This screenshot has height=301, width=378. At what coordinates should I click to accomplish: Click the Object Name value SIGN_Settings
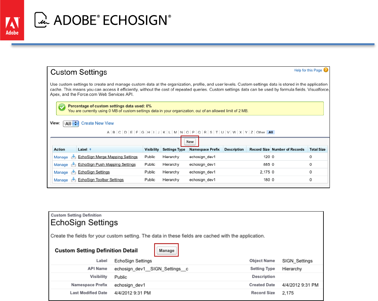point(297,261)
